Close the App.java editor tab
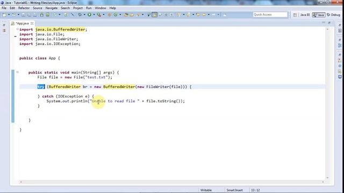This screenshot has width=344, height=193. [32, 23]
